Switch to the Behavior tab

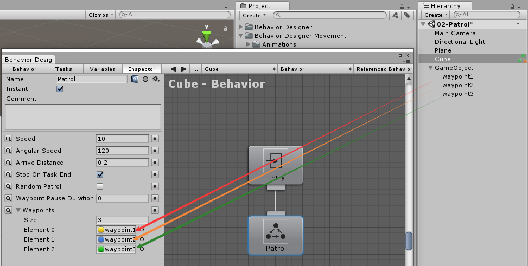pos(24,69)
